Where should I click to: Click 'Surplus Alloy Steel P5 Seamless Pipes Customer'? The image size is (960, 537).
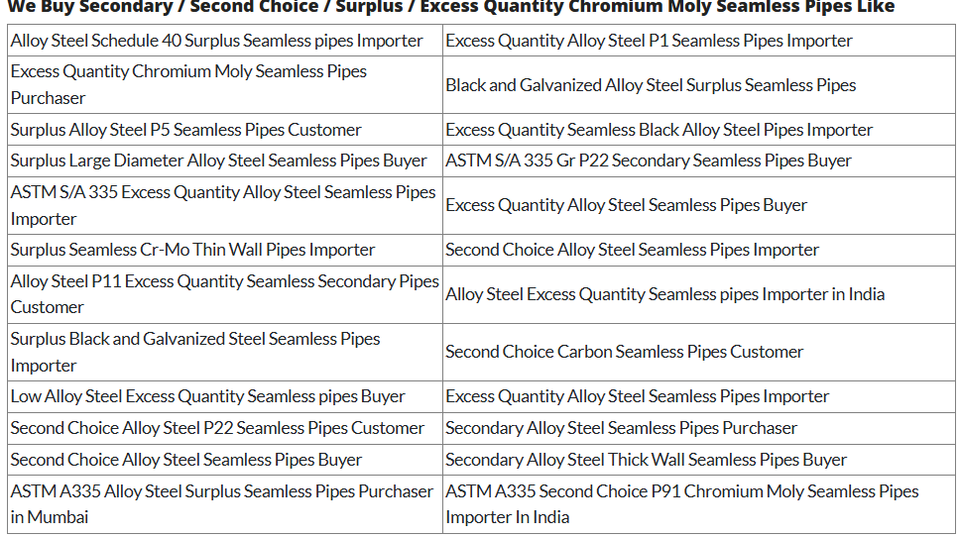click(x=186, y=130)
